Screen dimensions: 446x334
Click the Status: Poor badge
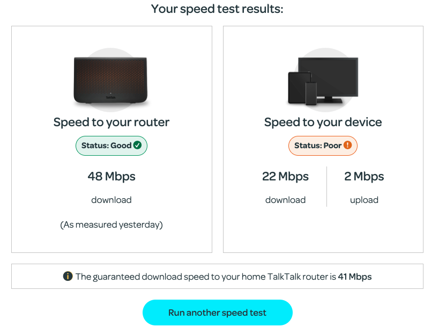pyautogui.click(x=323, y=145)
